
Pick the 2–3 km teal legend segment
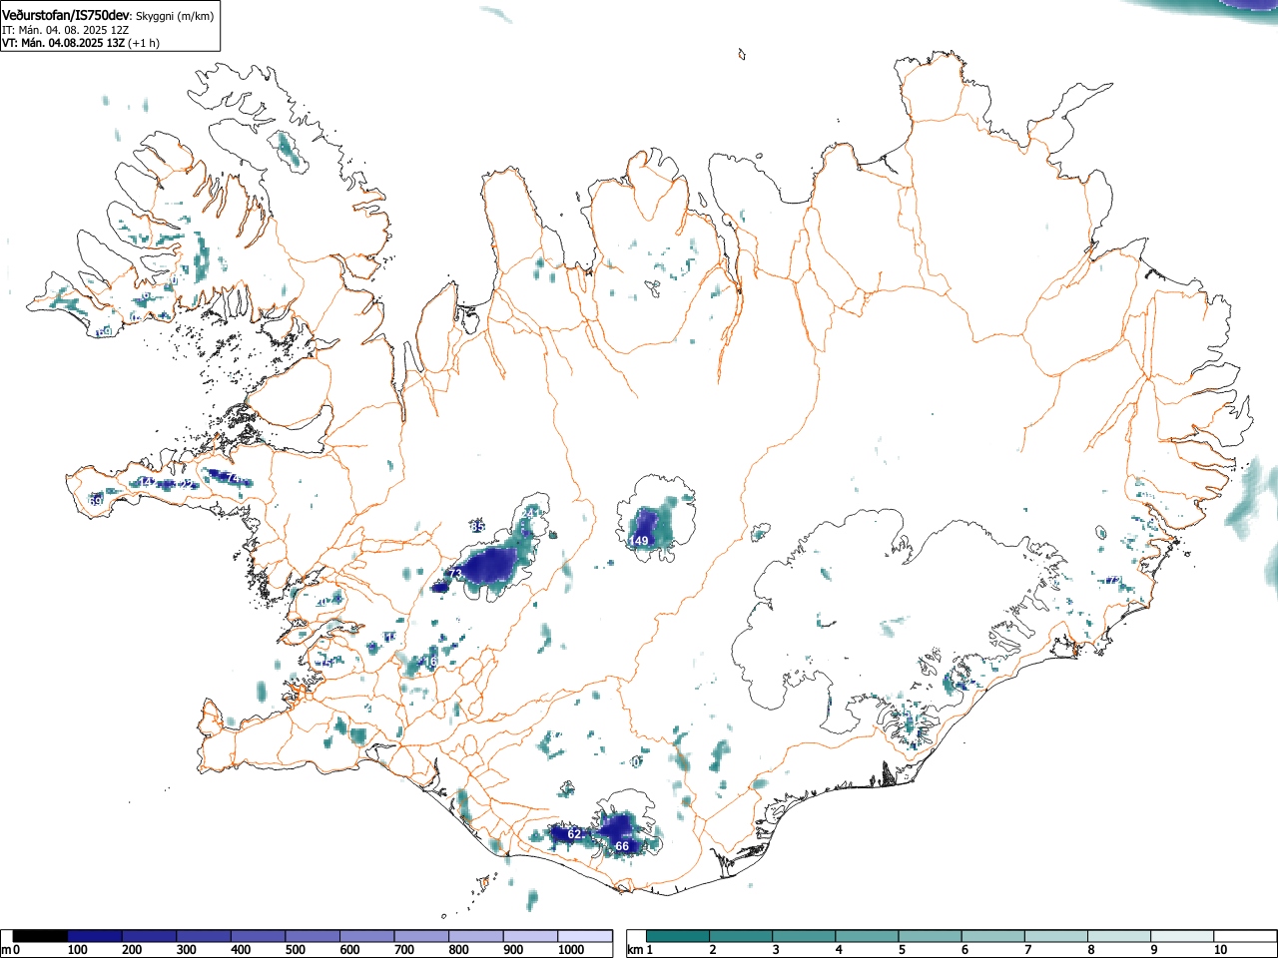coord(741,936)
